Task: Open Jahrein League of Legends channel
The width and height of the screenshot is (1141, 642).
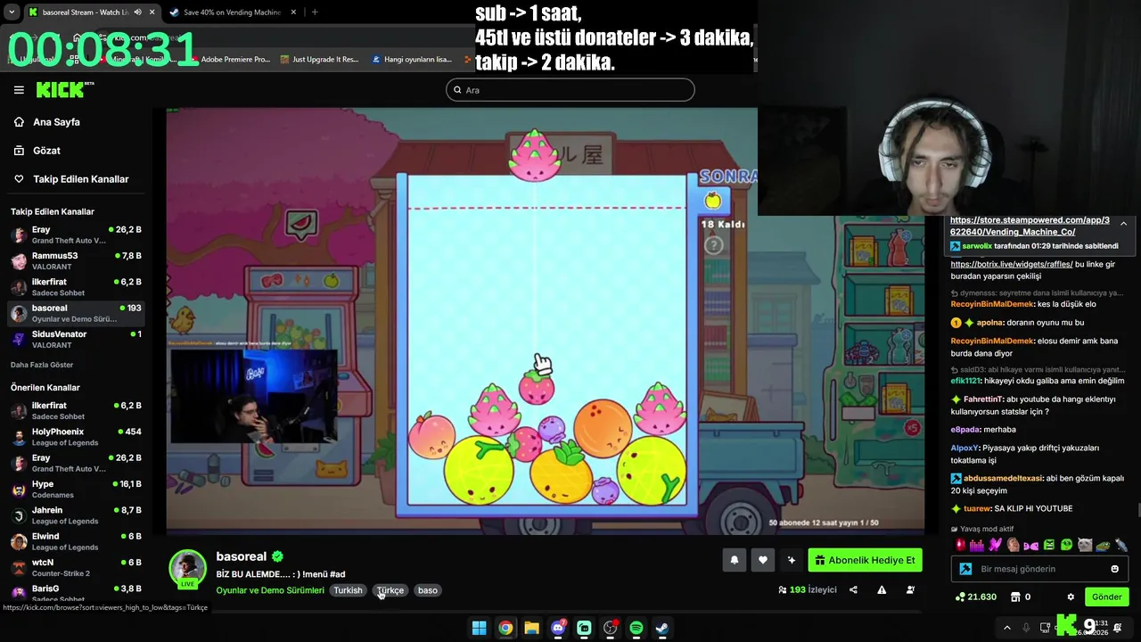Action: (x=76, y=515)
